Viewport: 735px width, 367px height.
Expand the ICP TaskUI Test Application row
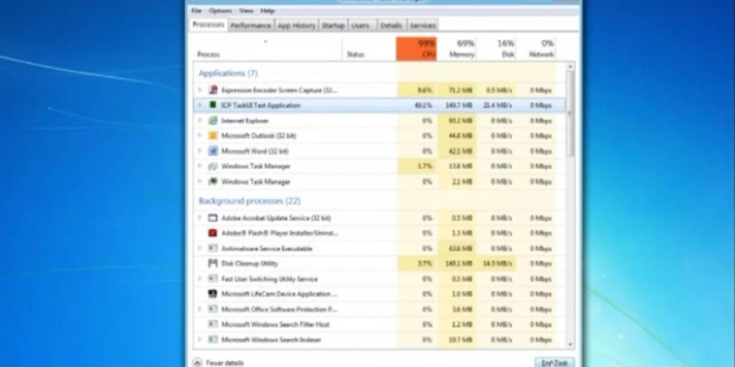pyautogui.click(x=200, y=105)
